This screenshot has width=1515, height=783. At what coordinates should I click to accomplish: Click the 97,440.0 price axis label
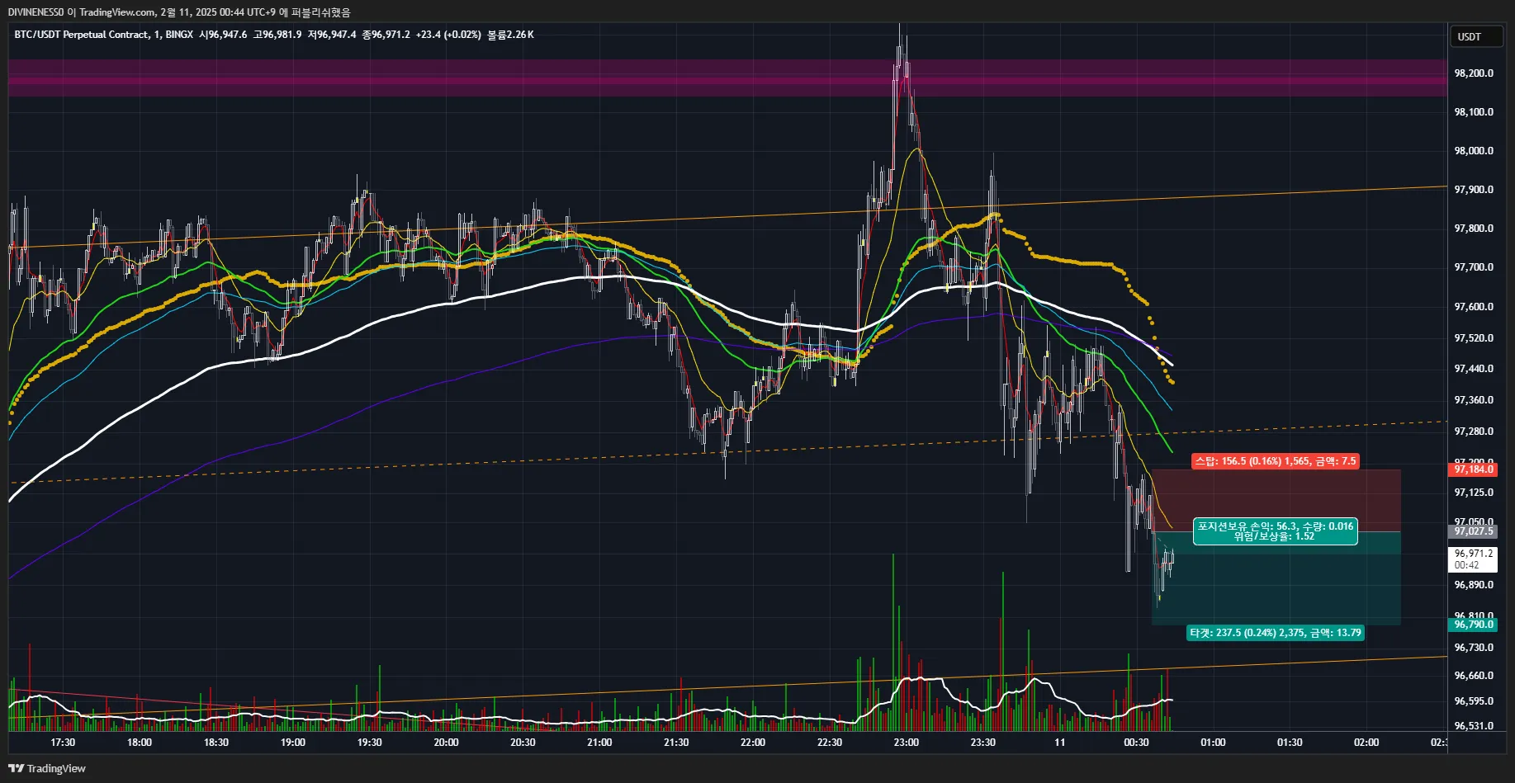pyautogui.click(x=1474, y=369)
